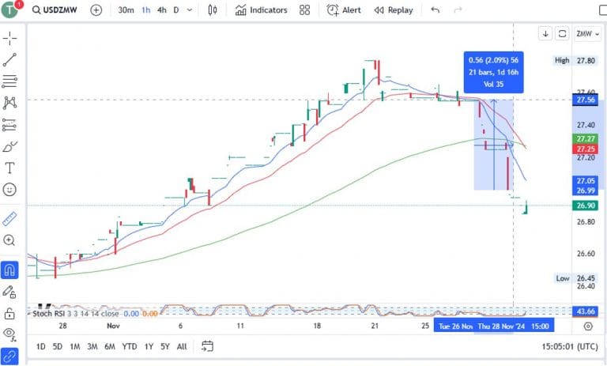Click the High 27.80 price label
This screenshot has height=366, width=607.
click(x=575, y=60)
